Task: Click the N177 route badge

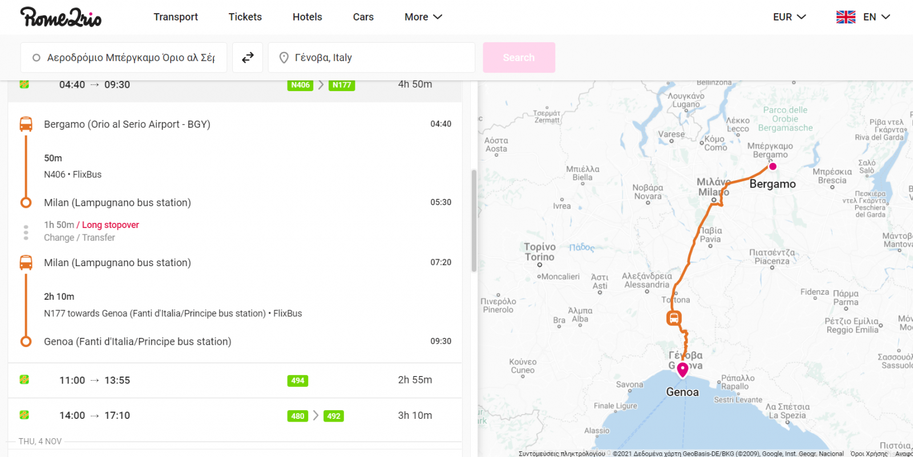Action: click(342, 85)
